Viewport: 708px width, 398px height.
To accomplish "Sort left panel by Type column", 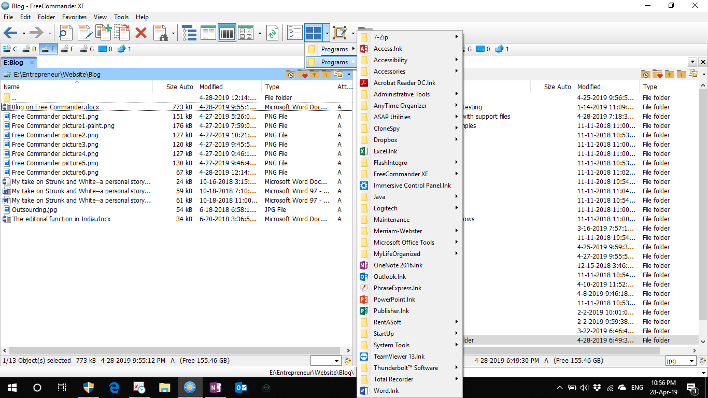I will point(298,87).
